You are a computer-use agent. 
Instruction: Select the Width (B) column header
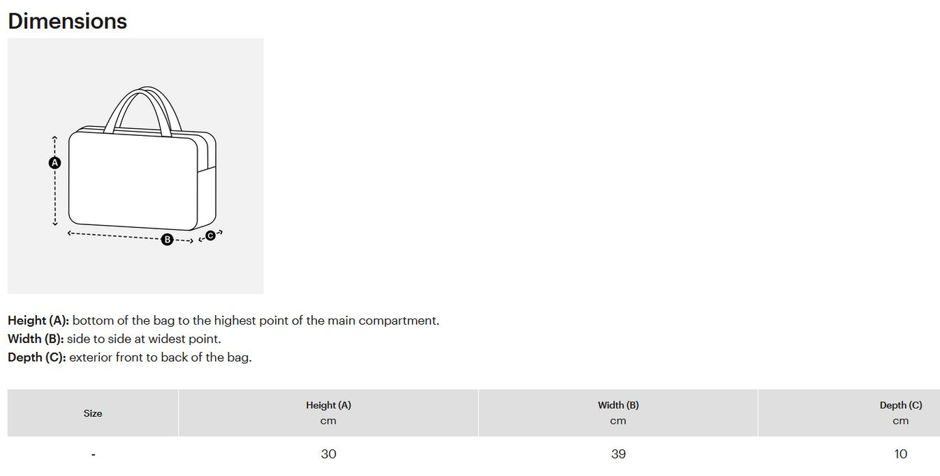click(618, 405)
